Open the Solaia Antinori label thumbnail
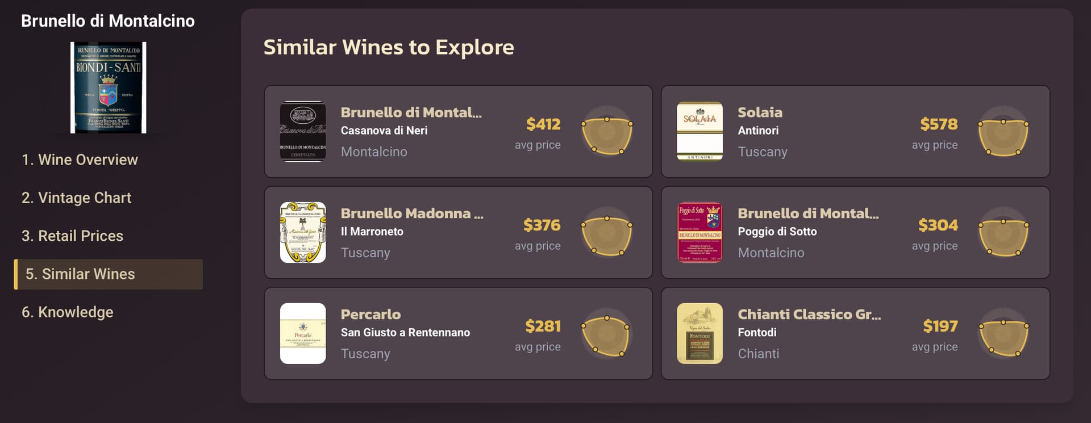The height and width of the screenshot is (423, 1091). 699,132
